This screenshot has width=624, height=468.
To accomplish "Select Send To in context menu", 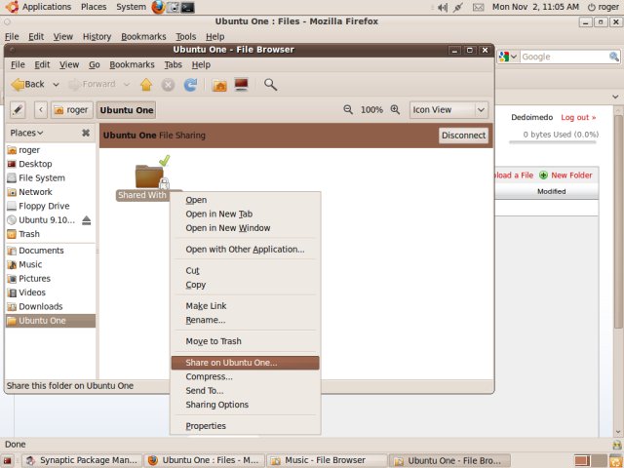I will point(245,390).
